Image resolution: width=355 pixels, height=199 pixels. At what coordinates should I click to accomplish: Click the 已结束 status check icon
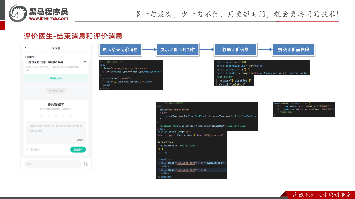pyautogui.click(x=25, y=57)
